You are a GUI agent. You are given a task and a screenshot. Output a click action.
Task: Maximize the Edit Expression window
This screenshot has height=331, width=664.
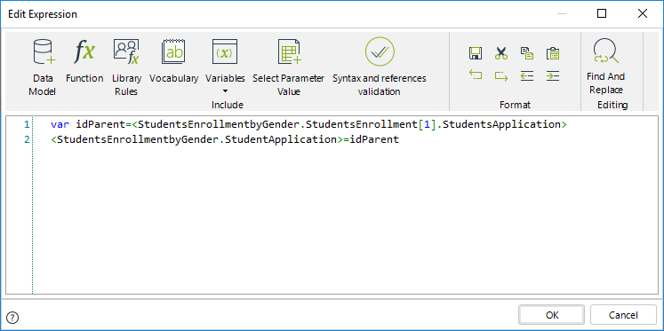602,14
